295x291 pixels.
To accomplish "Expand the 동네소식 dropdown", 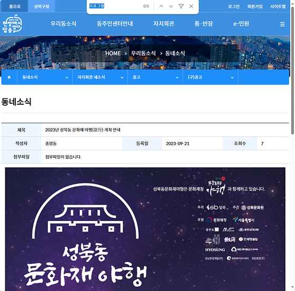I will pos(45,77).
